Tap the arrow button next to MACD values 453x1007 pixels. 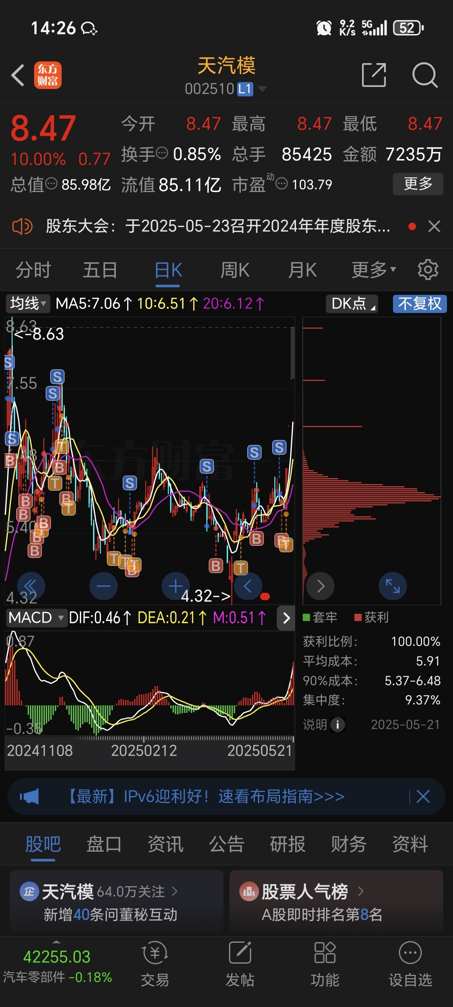286,618
